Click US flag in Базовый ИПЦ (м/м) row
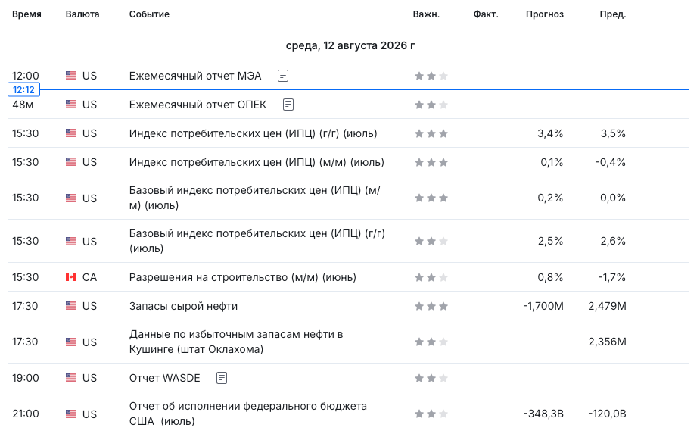 71,198
